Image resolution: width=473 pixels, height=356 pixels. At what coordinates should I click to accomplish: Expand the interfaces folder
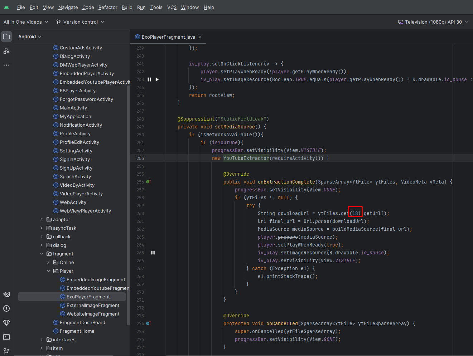point(42,340)
